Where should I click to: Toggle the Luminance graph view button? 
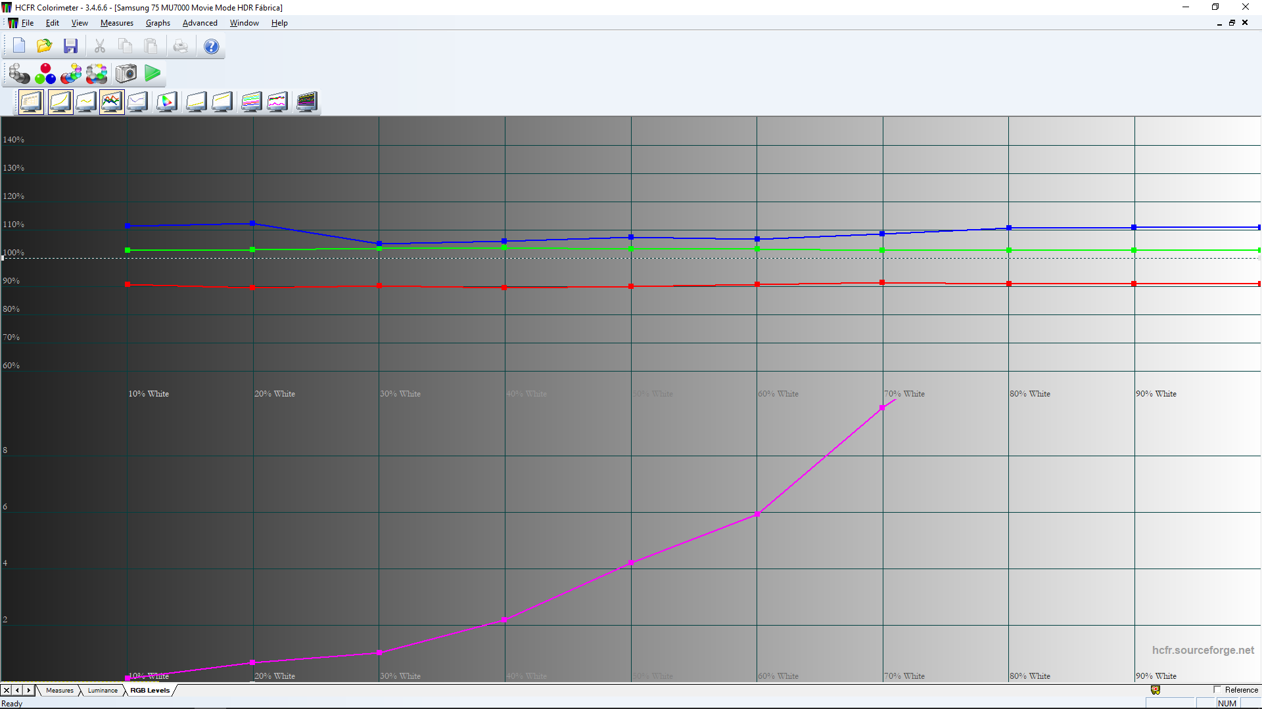[60, 102]
